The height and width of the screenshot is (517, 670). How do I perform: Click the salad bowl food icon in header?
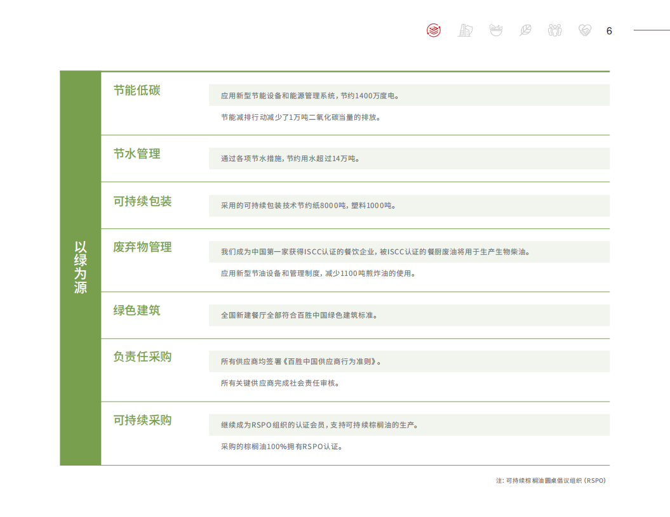495,30
